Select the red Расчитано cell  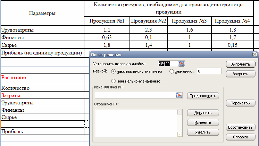tap(42, 79)
